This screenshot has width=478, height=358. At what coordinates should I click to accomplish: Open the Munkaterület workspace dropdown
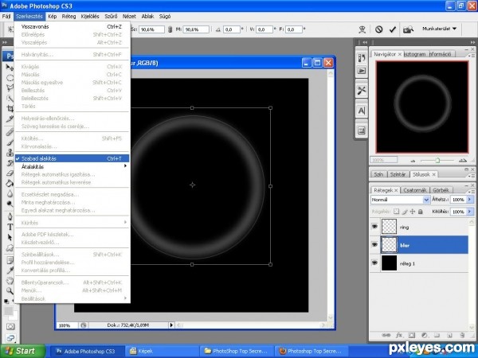pyautogui.click(x=439, y=29)
